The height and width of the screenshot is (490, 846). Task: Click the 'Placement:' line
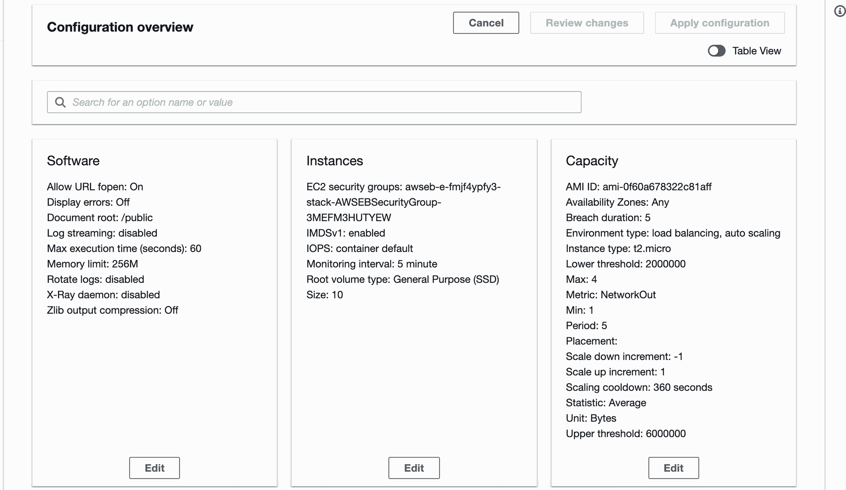point(591,341)
